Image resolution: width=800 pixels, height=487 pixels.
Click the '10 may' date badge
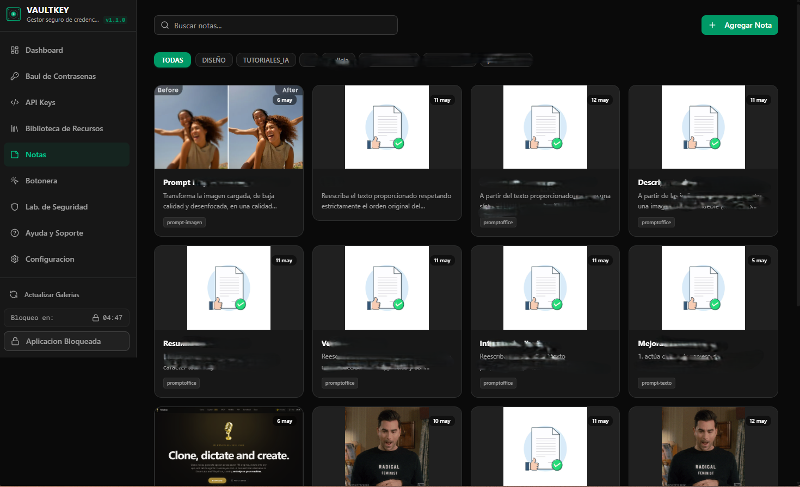coord(441,421)
